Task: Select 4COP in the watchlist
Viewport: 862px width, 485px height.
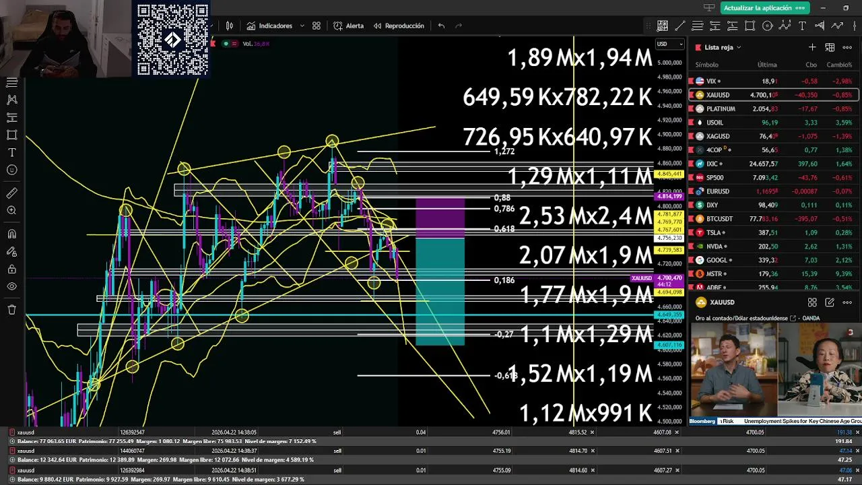Action: [x=773, y=150]
